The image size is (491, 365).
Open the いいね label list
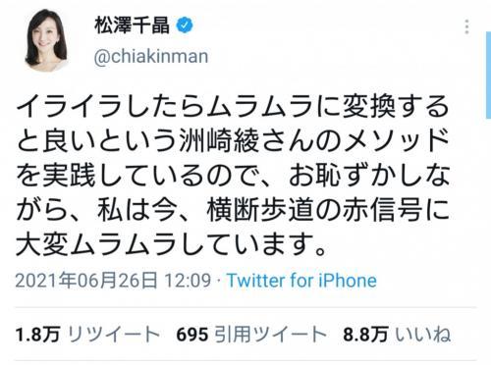423,335
